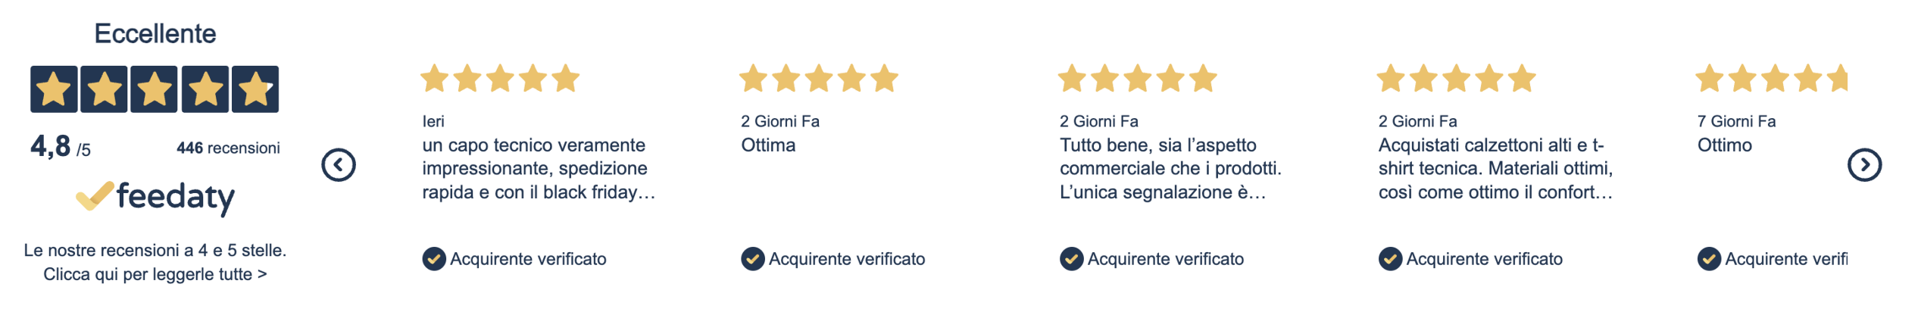Click the 4,8 /5 score
The width and height of the screenshot is (1918, 315).
click(60, 147)
